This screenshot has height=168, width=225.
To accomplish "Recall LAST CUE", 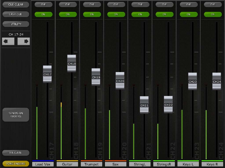I will pyautogui.click(x=16, y=14).
